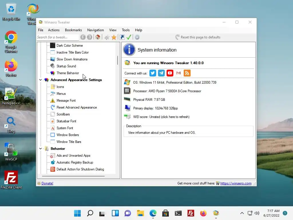Screen dimensions: 293x220
Task: Select Ads and Unwanted Apps item
Action: coord(73,156)
